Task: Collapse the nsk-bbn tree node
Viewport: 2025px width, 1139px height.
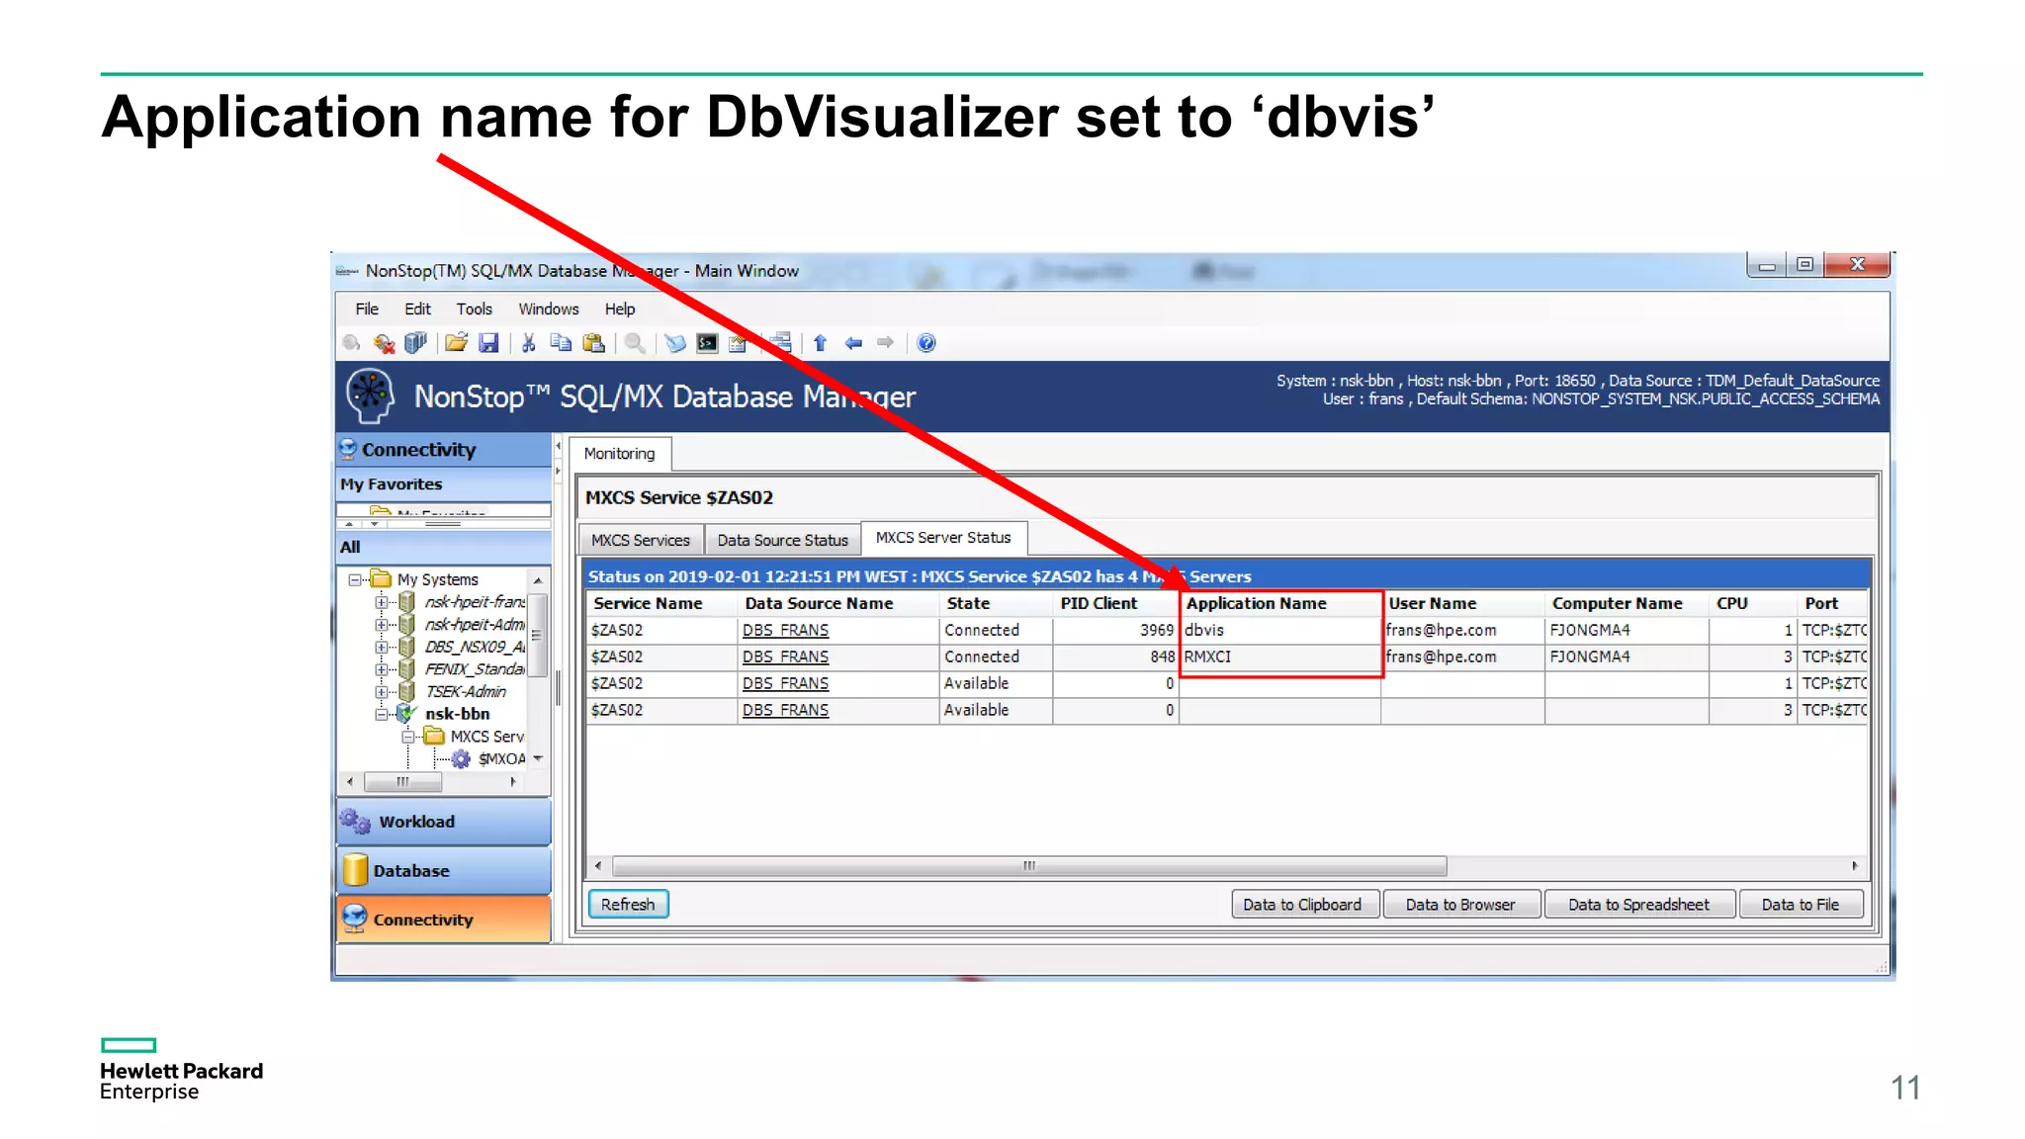Action: point(381,714)
